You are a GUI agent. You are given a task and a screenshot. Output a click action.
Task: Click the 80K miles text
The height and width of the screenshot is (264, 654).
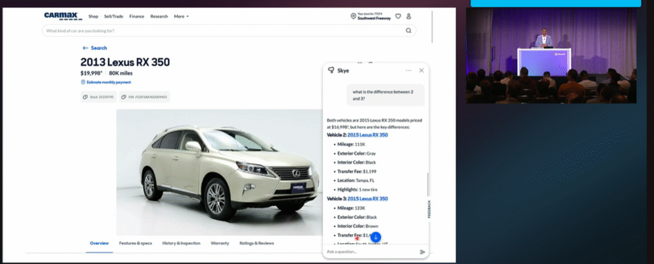coord(121,73)
